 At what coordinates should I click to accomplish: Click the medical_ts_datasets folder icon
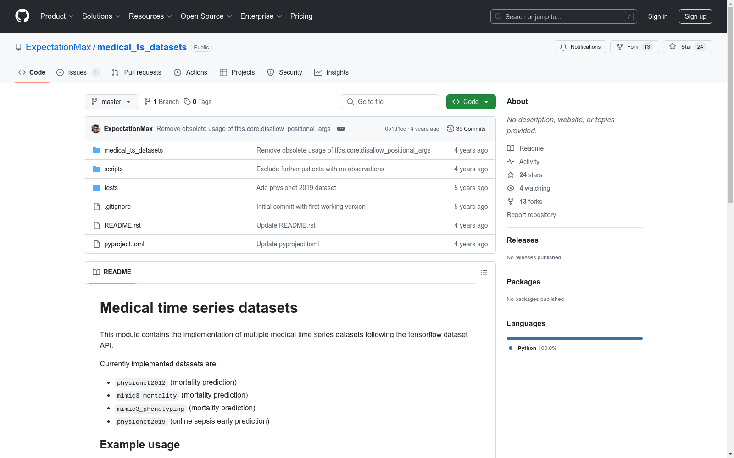coord(96,150)
